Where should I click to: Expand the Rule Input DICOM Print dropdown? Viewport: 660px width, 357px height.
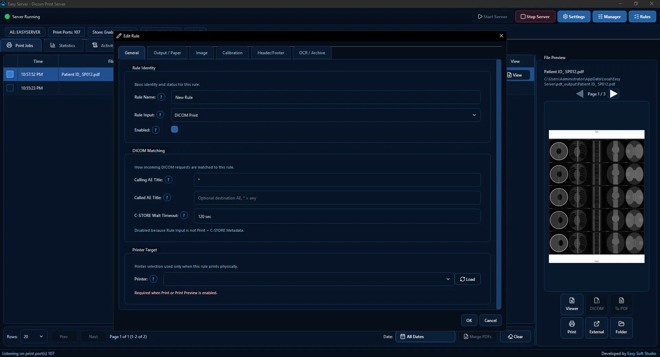(x=326, y=115)
